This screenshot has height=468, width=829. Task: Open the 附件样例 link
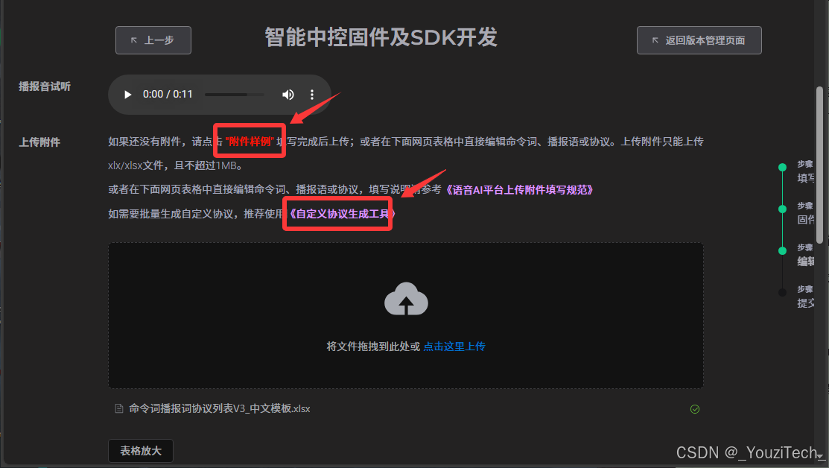click(x=250, y=141)
